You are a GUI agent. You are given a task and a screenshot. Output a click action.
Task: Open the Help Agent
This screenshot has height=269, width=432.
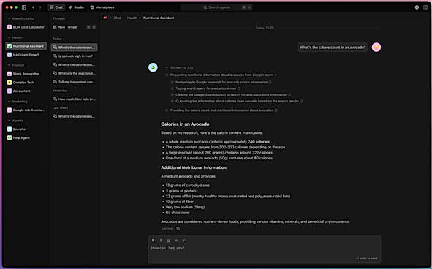[x=26, y=137]
